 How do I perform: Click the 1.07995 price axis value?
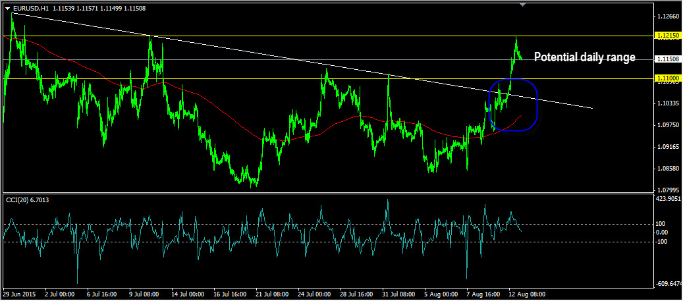point(669,190)
